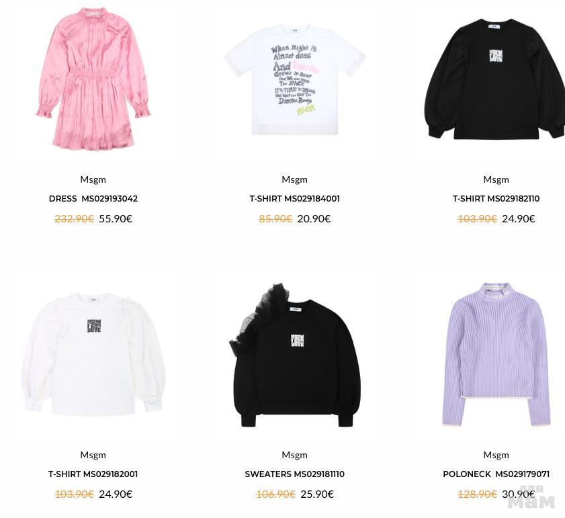This screenshot has width=565, height=518.
Task: Click Msgm brand above the dress title
Action: (93, 179)
